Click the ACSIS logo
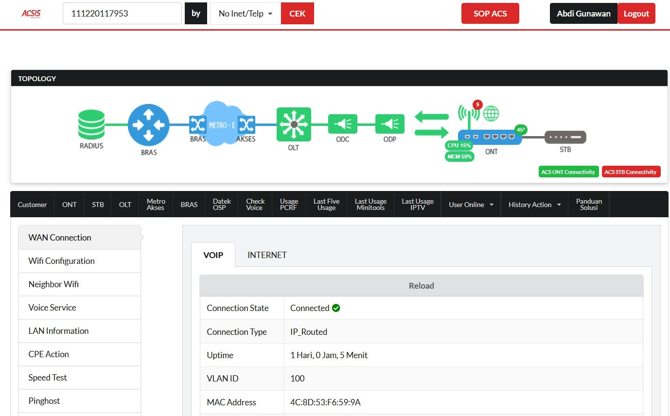 tap(31, 14)
